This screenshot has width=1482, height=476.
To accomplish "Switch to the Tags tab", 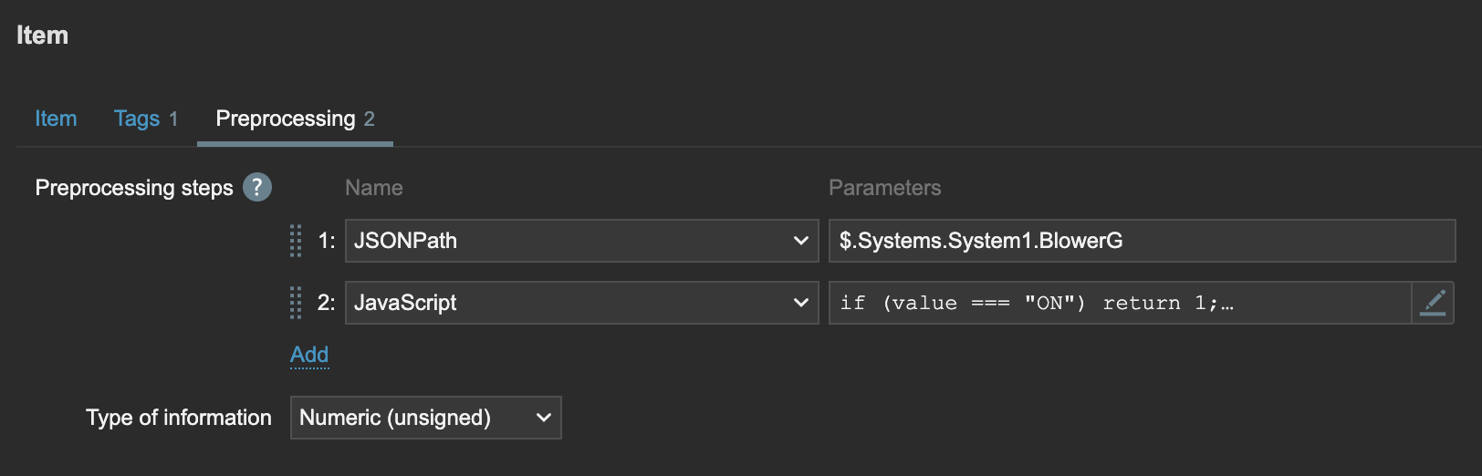I will click(137, 119).
